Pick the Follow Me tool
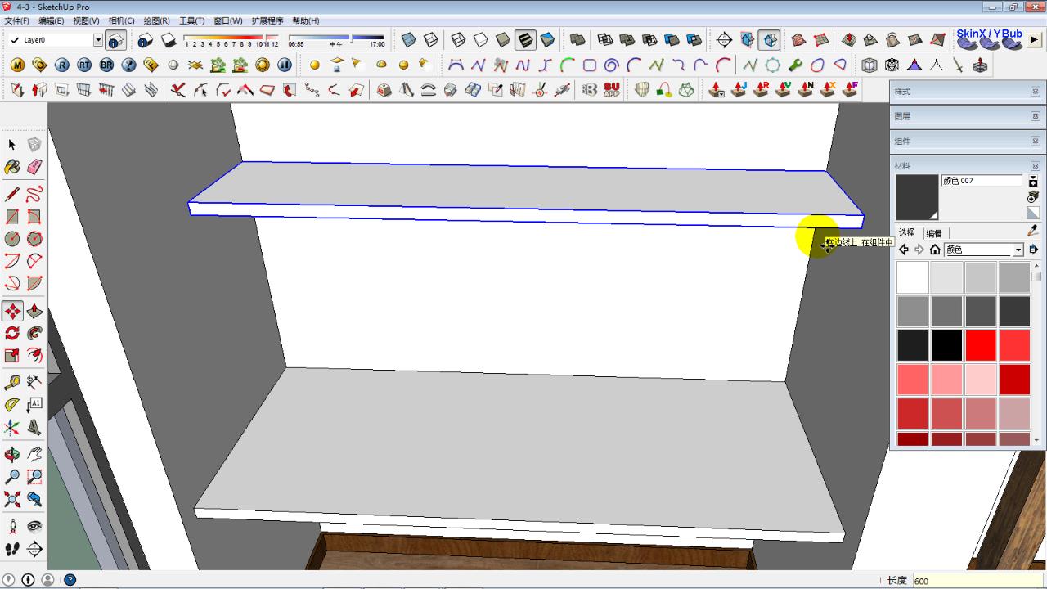Image resolution: width=1047 pixels, height=589 pixels. click(x=34, y=333)
